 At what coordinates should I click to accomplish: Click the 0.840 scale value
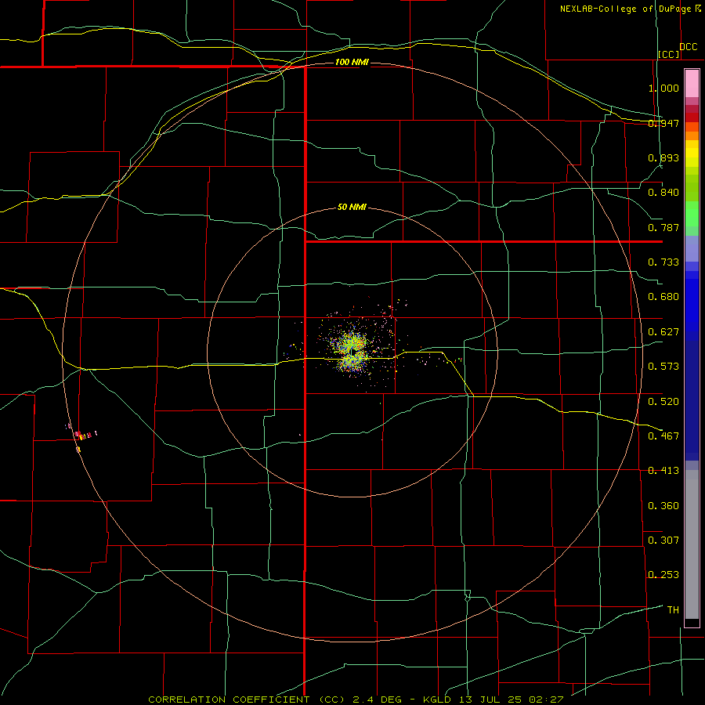[663, 193]
